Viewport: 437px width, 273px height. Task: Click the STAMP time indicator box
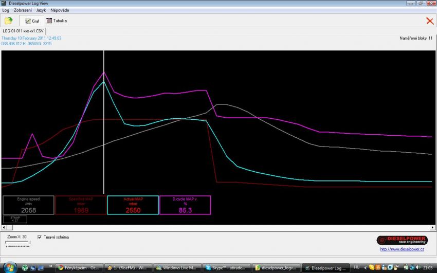pos(15,219)
